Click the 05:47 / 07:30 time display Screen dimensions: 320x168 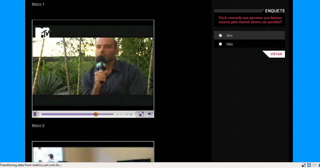124,114
